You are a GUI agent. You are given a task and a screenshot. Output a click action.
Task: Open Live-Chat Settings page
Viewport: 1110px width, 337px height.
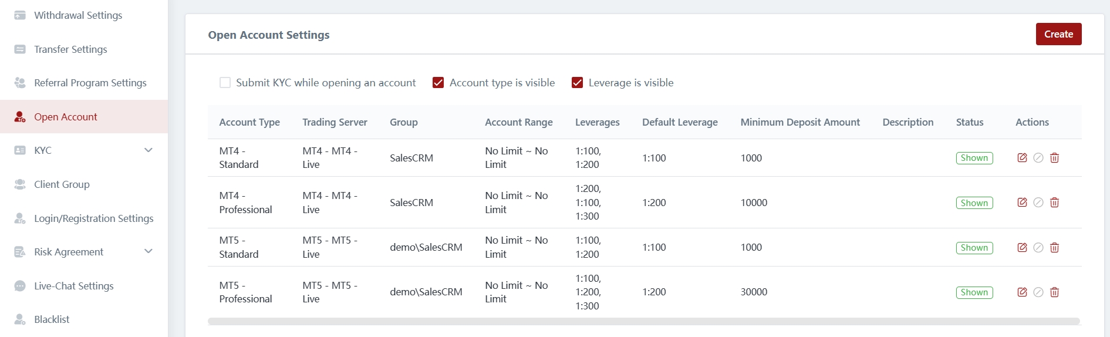coord(73,286)
